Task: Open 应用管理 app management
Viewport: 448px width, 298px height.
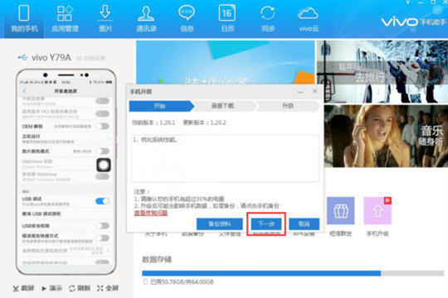Action: pos(65,18)
